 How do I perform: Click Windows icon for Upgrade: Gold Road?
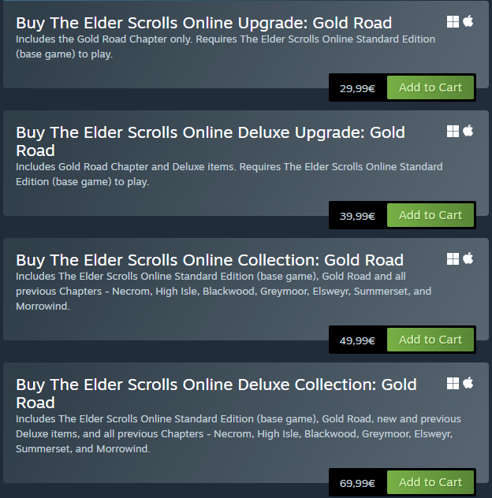[x=453, y=22]
